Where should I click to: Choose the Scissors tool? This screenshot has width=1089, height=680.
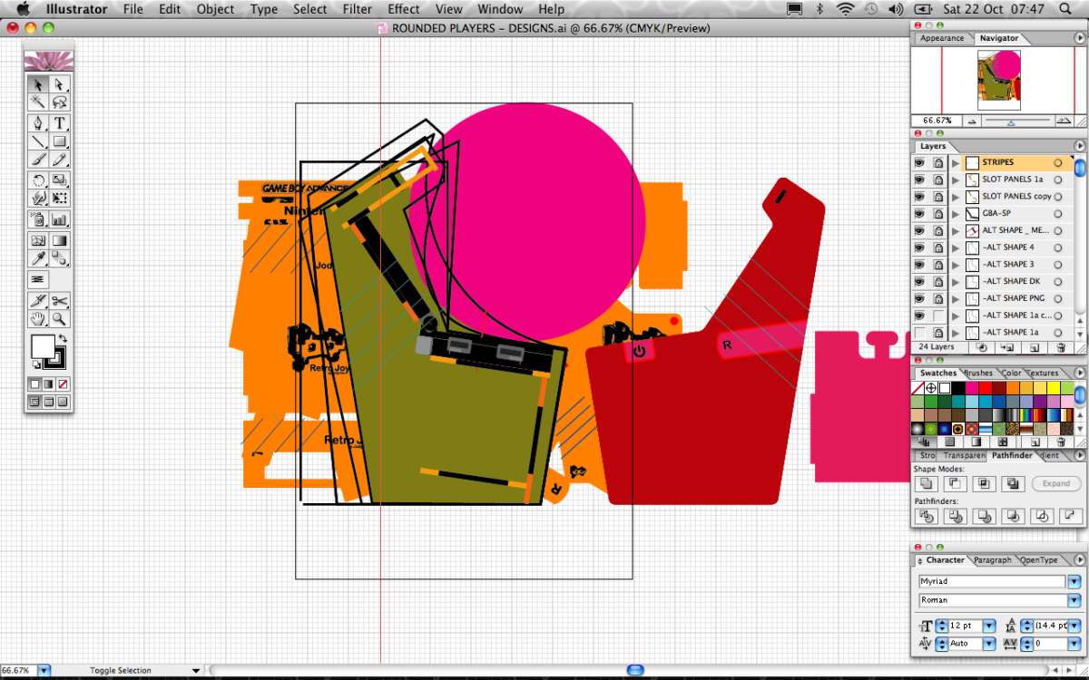click(59, 300)
